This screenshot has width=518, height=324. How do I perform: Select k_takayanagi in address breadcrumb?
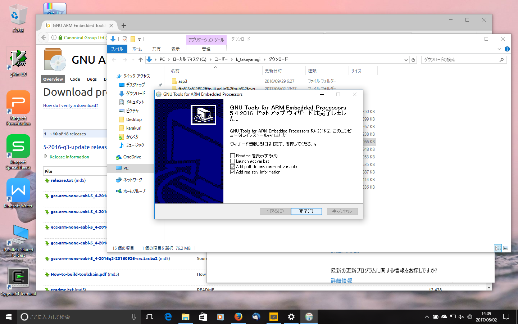[x=248, y=59]
